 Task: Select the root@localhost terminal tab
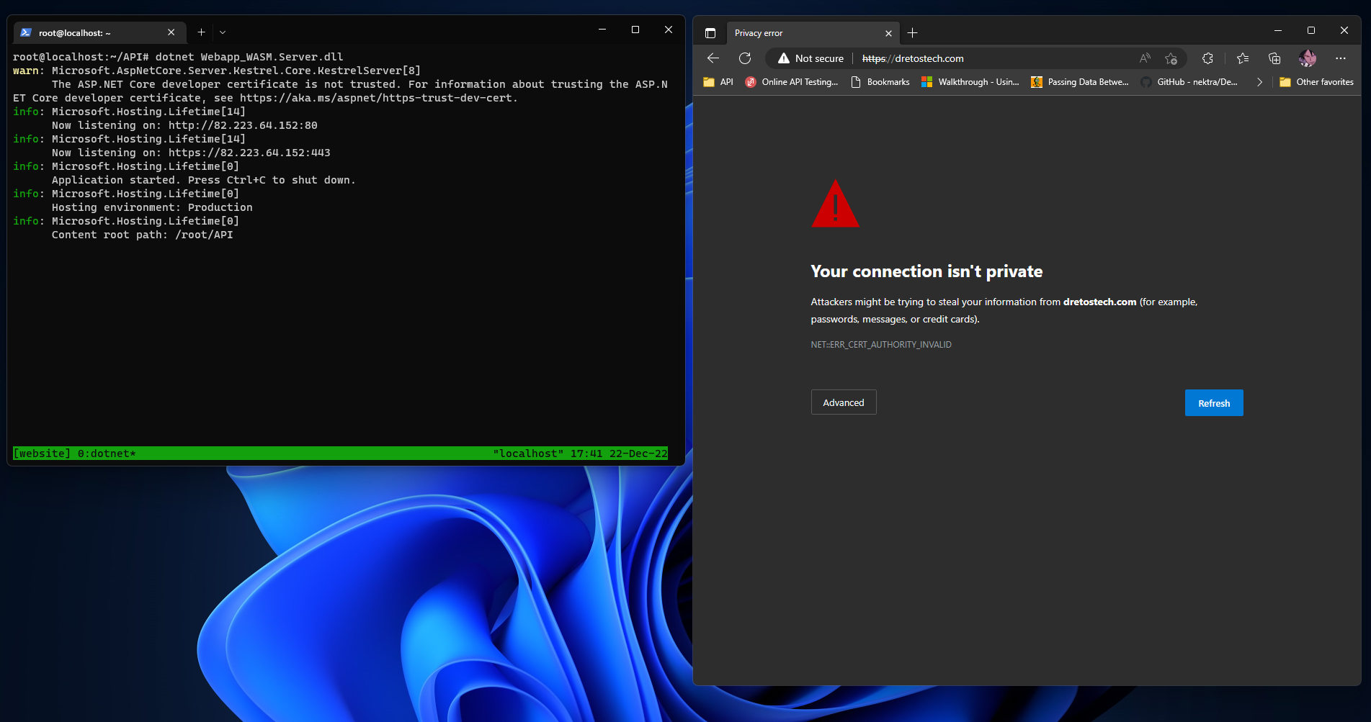click(x=99, y=32)
